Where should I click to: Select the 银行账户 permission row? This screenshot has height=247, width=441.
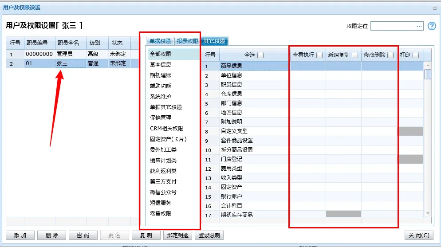pyautogui.click(x=312, y=196)
